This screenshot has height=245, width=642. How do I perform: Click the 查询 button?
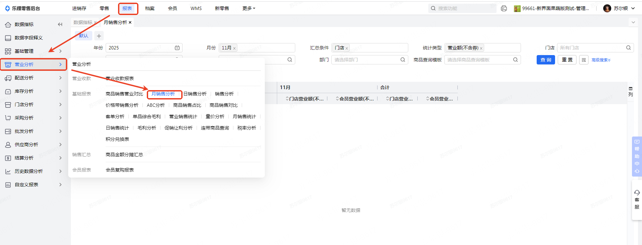546,60
